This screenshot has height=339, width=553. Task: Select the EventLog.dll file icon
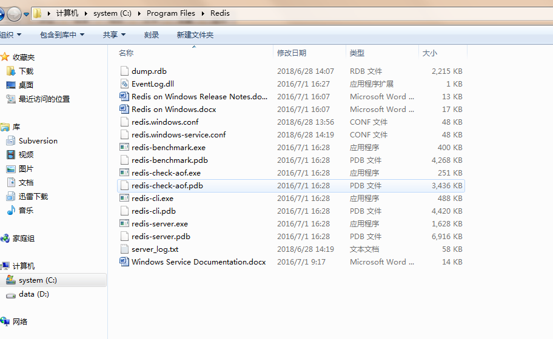124,84
